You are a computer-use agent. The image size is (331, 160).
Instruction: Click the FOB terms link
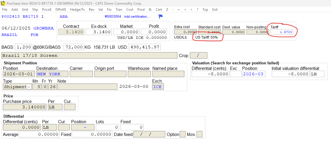click(35, 35)
